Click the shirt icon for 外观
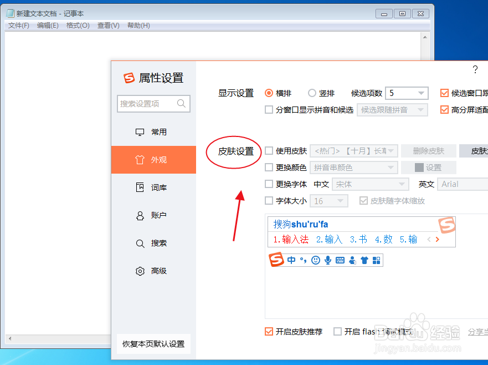This screenshot has height=365, width=488. (140, 160)
